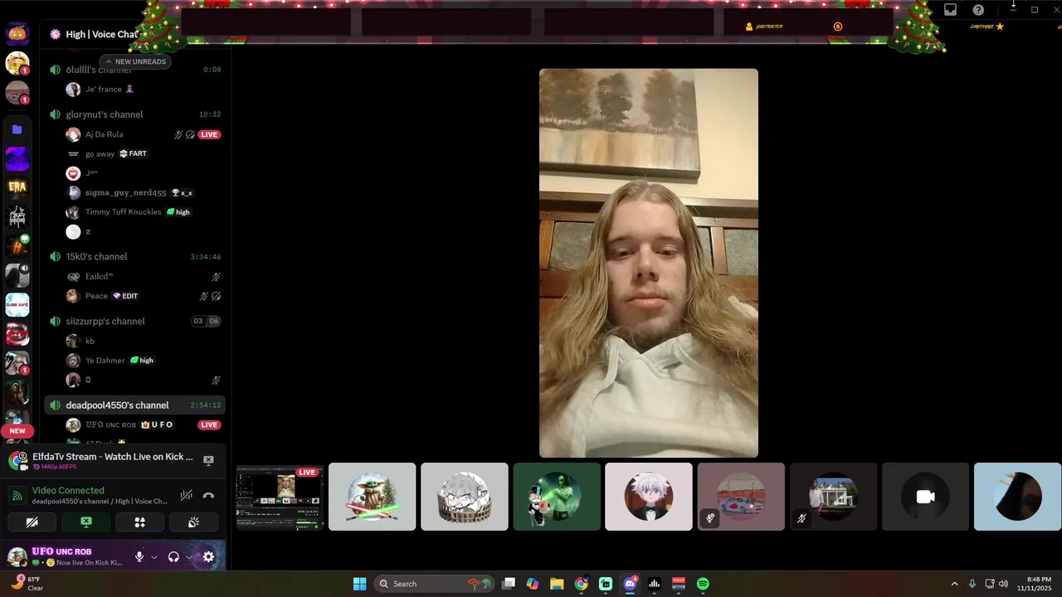Deafen with headphones icon
1062x597 pixels.
[173, 557]
